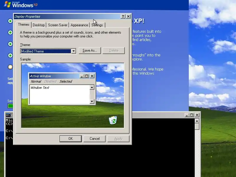This screenshot has height=177, width=236.
Task: Click the greyed-out Delete button
Action: [x=114, y=50]
